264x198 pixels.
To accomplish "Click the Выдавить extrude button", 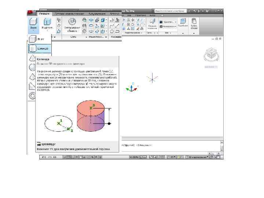I will (47, 23).
